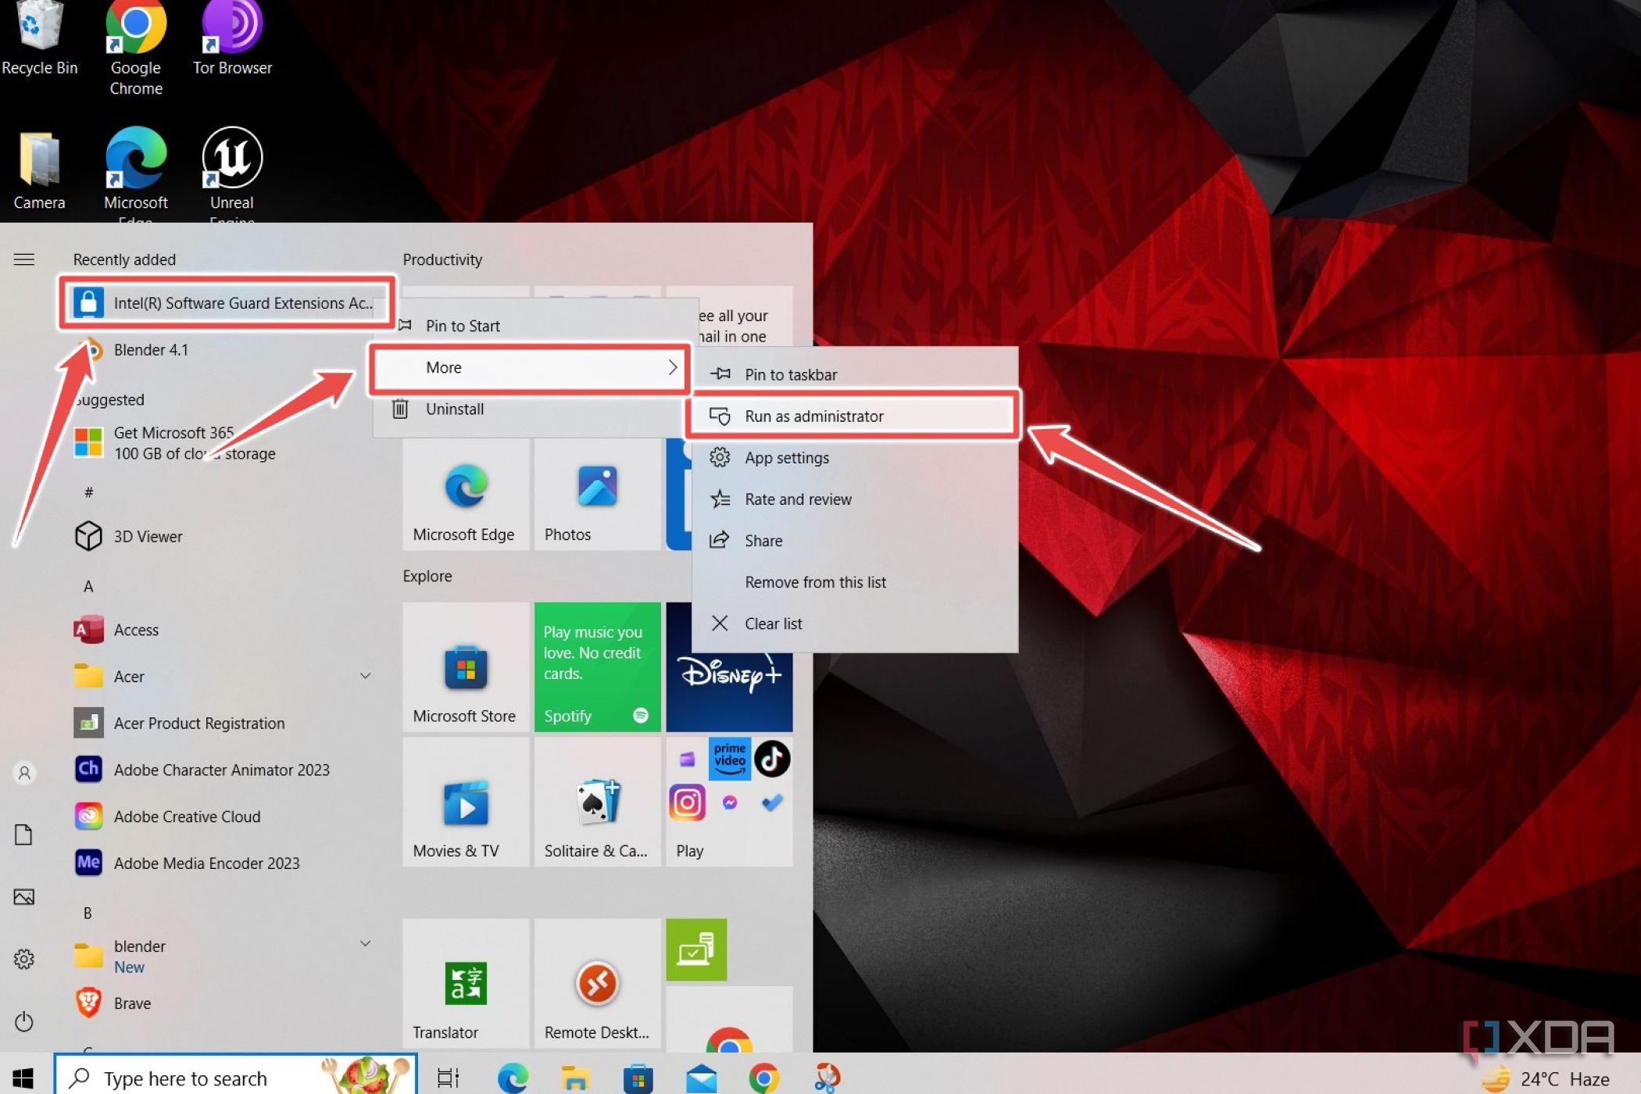1641x1094 pixels.
Task: Choose Pin to taskbar option
Action: pyautogui.click(x=790, y=375)
